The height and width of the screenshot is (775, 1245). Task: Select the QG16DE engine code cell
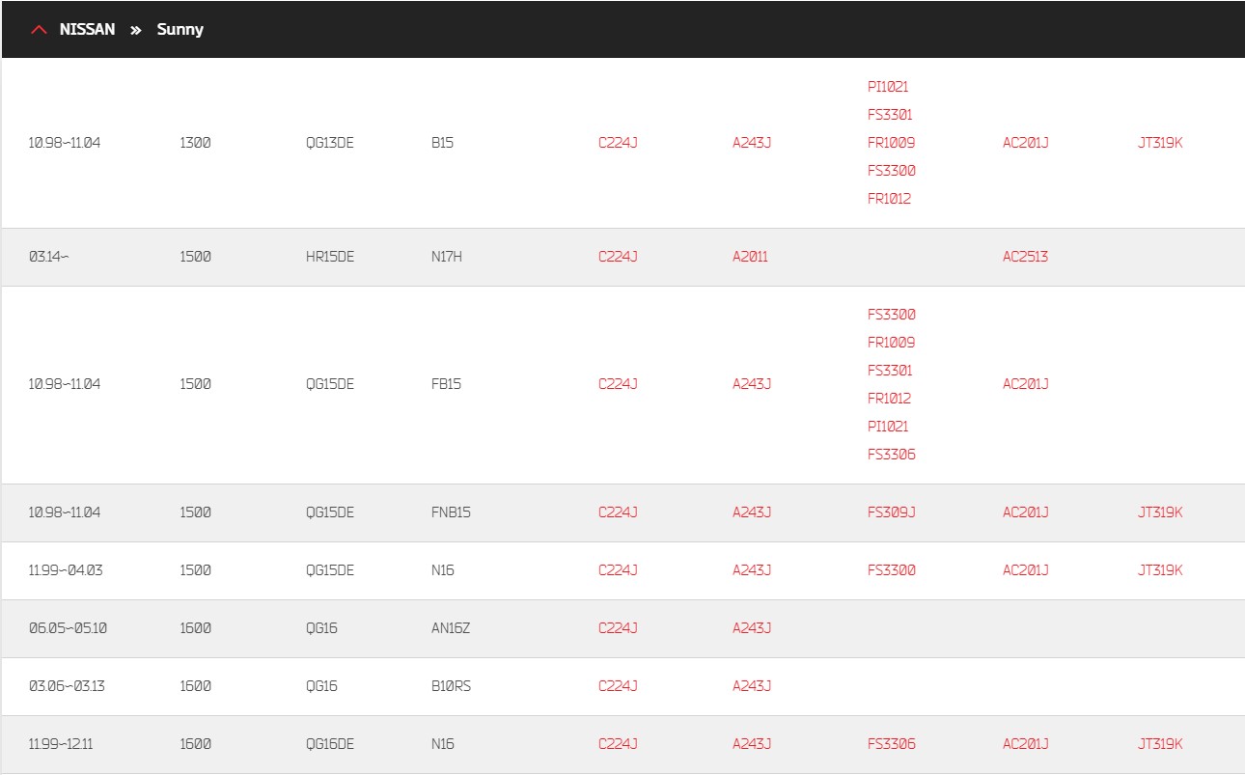click(330, 744)
